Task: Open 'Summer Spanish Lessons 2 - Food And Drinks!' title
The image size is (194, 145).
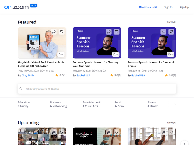Action: tap(151, 64)
